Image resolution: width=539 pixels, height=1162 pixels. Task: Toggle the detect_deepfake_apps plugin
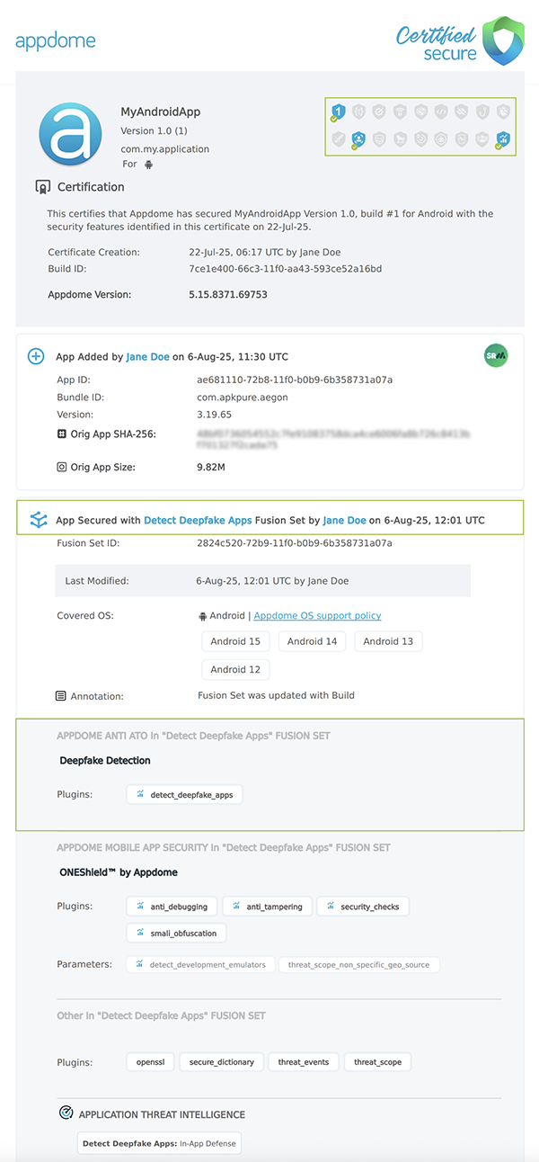coord(184,794)
